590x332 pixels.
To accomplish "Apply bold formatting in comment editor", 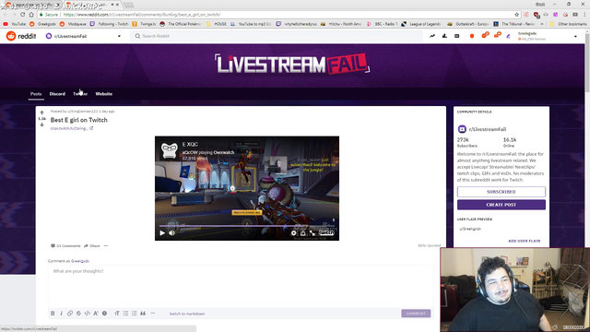I will pos(53,314).
